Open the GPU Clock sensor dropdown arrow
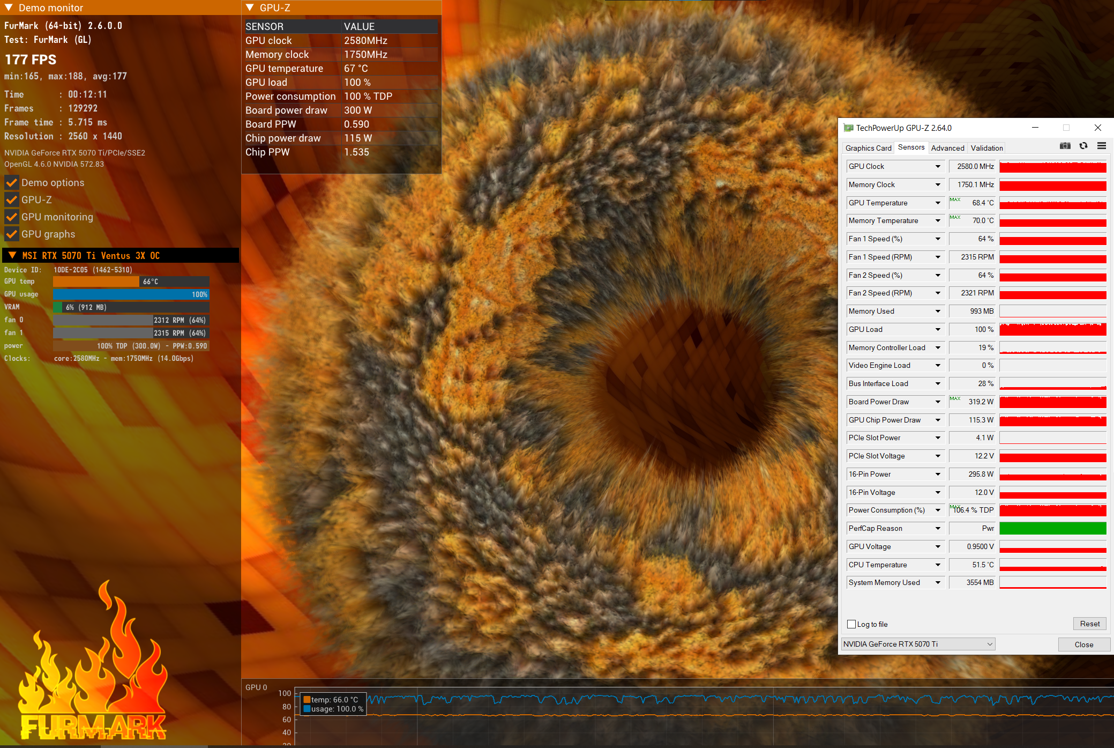This screenshot has height=748, width=1114. click(x=938, y=167)
